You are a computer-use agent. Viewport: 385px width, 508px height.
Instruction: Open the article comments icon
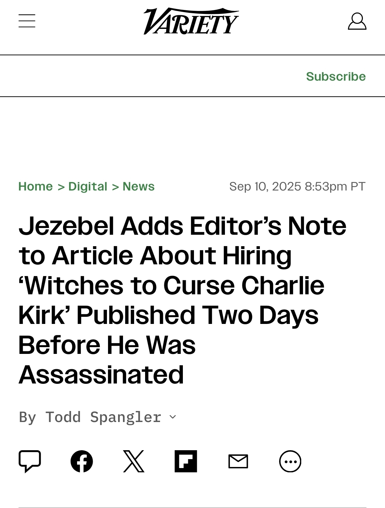pos(30,461)
